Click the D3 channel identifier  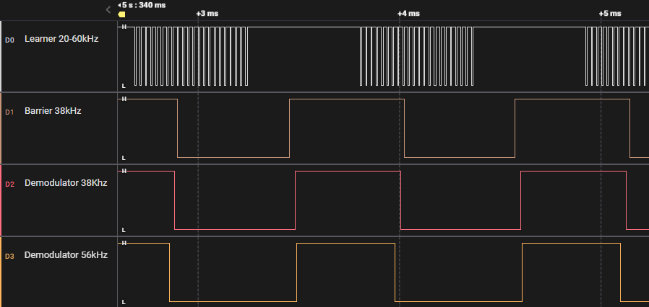click(9, 257)
